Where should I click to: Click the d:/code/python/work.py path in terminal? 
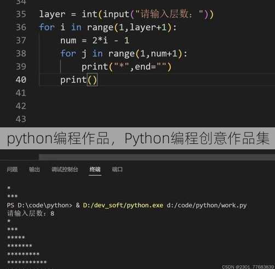207,205
